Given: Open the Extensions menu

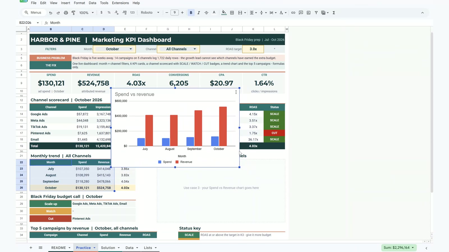Looking at the screenshot, I should pyautogui.click(x=120, y=3).
